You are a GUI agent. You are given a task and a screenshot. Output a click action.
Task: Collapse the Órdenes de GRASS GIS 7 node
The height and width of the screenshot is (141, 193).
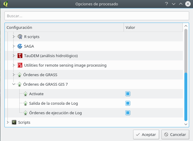click(14, 84)
